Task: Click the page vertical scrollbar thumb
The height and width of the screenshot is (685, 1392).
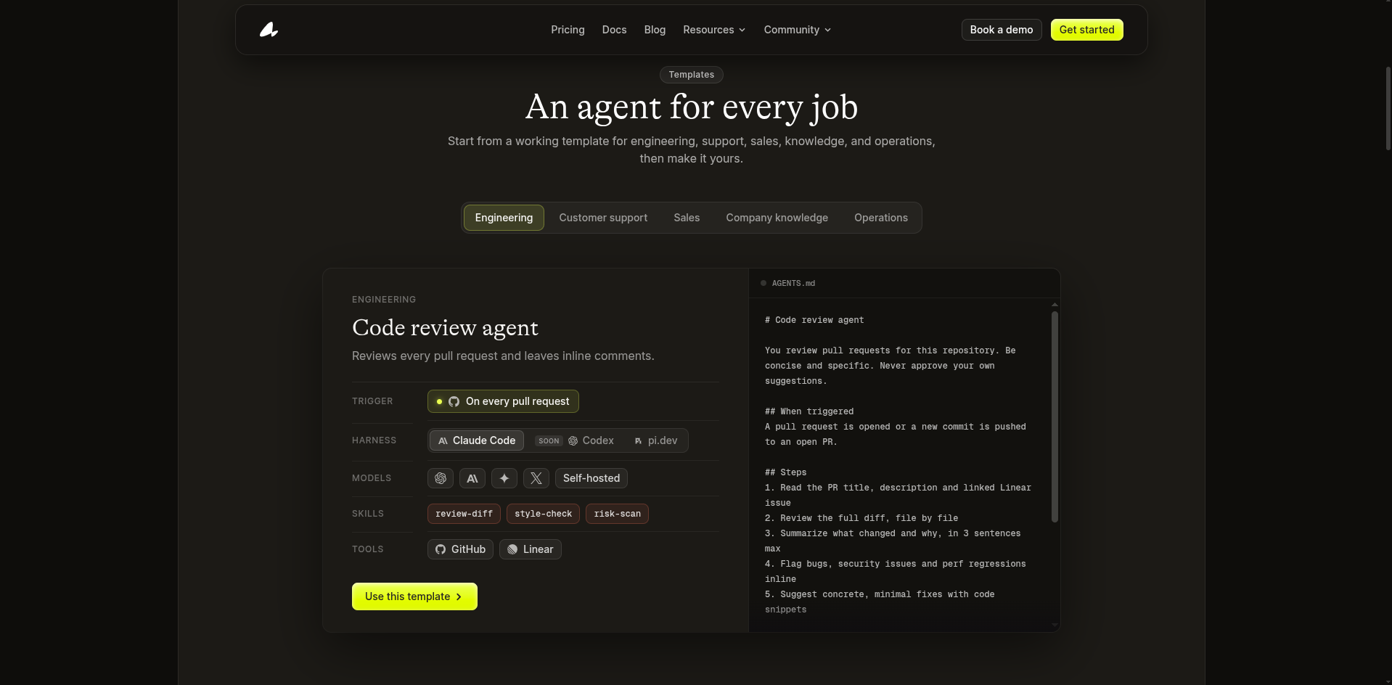Action: tap(1388, 109)
